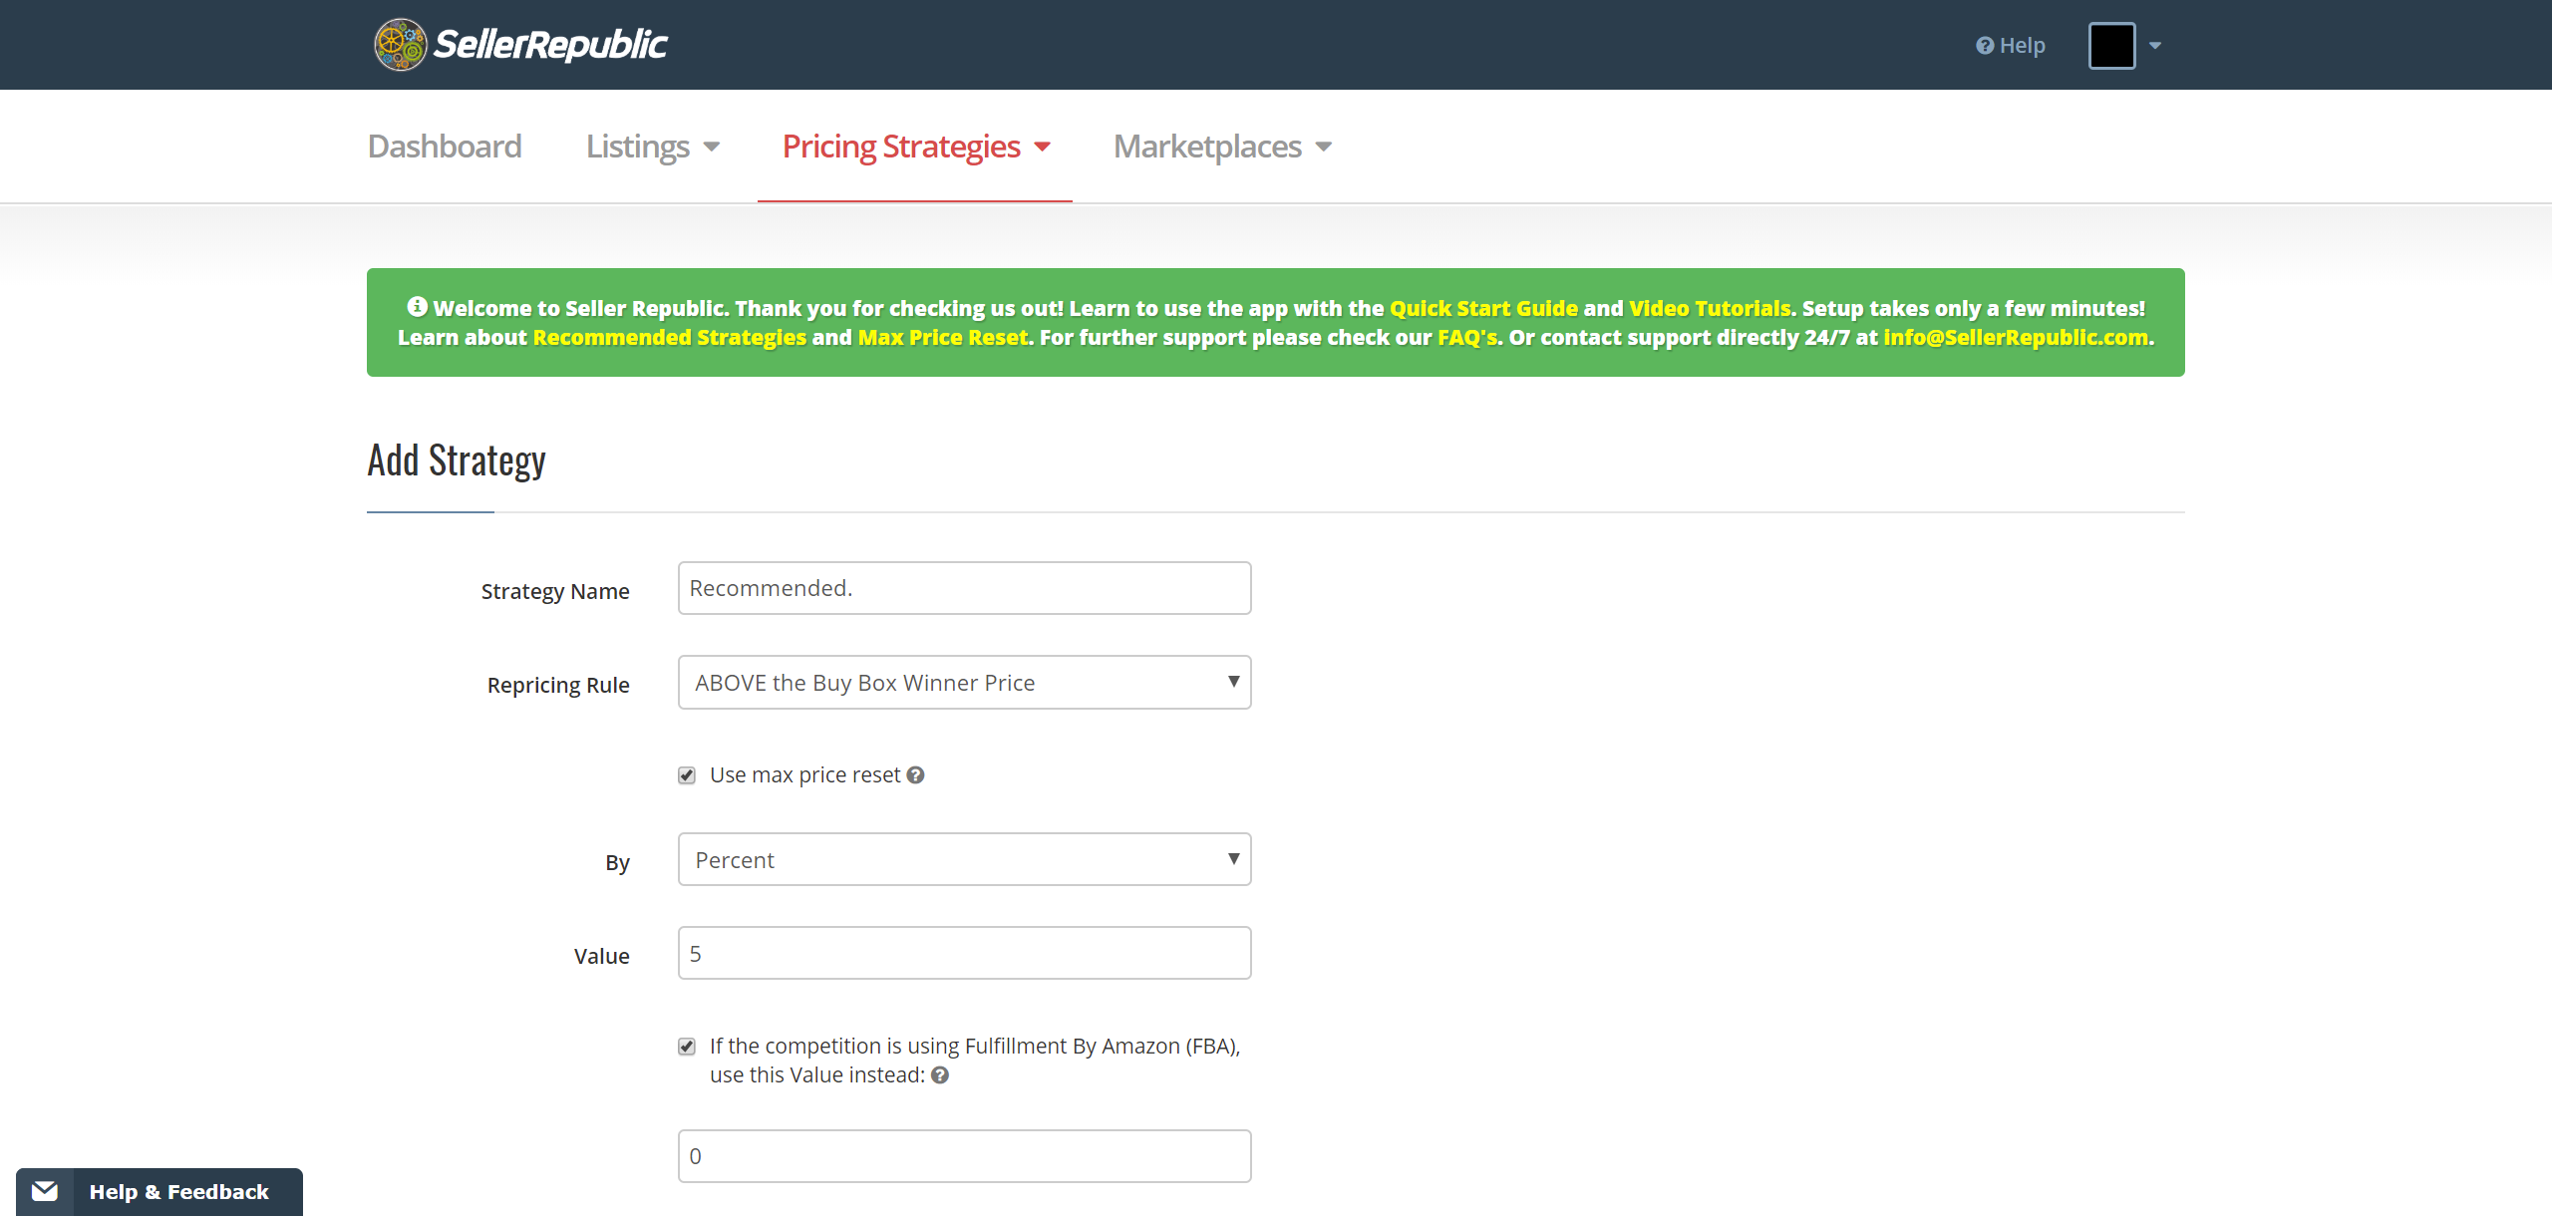Click the envelope icon on Help & Feedback

pos(44,1190)
